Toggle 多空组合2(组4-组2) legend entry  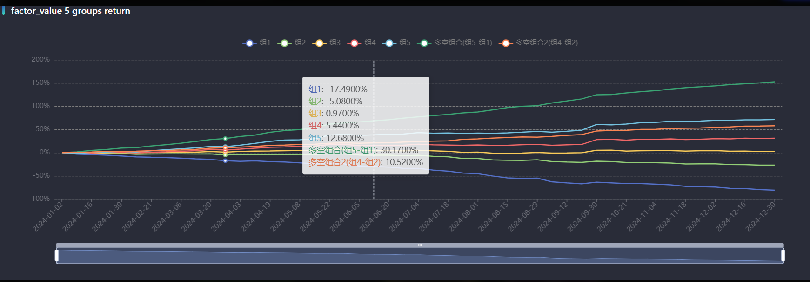coord(538,43)
